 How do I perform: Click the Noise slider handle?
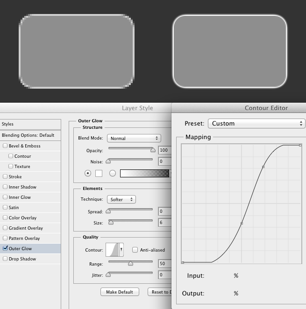pos(108,161)
